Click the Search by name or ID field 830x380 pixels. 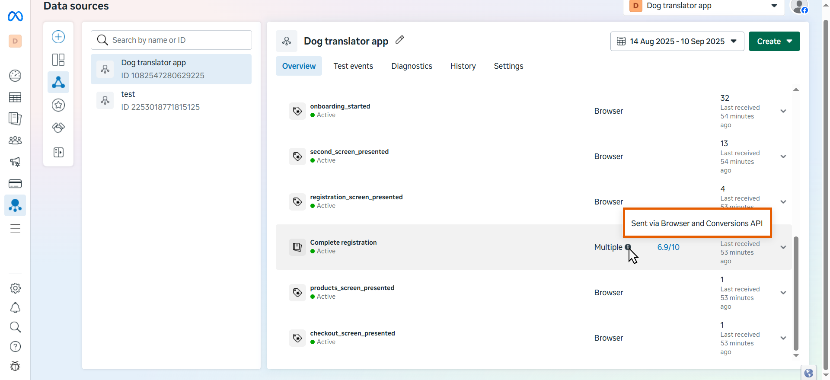tap(171, 40)
